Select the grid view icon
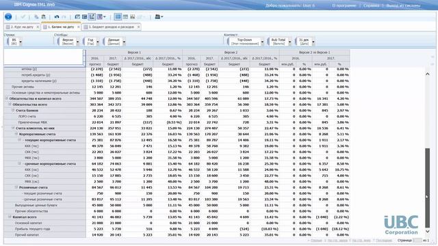438x246 pixels. [x=118, y=16]
